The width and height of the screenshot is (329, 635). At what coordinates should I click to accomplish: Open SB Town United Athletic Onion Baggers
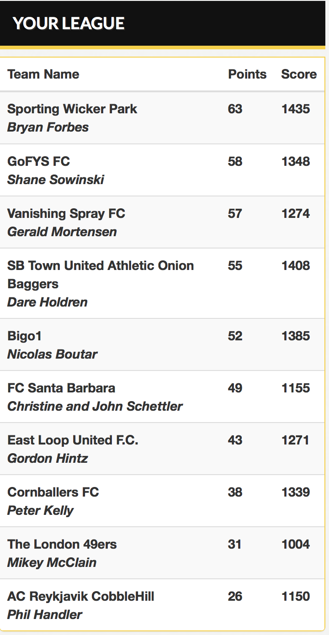(x=101, y=275)
